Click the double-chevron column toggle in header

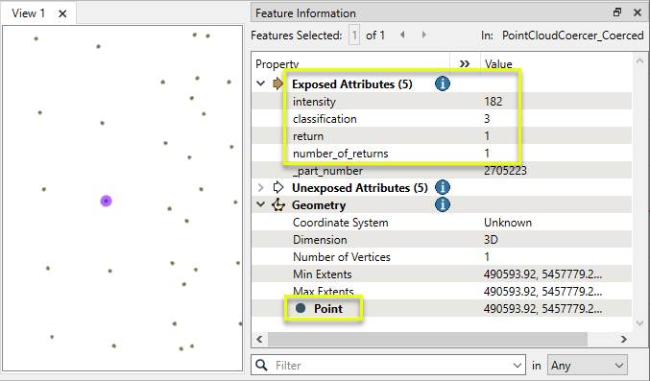[465, 63]
